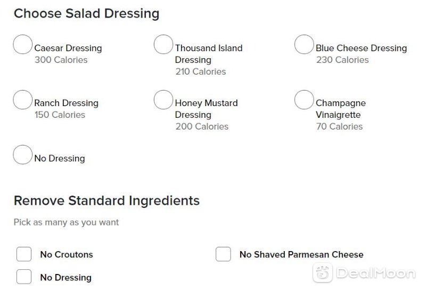Screen dimensions: 426x290
Task: Click the Choose Salad Dressing heading
Action: tap(87, 14)
